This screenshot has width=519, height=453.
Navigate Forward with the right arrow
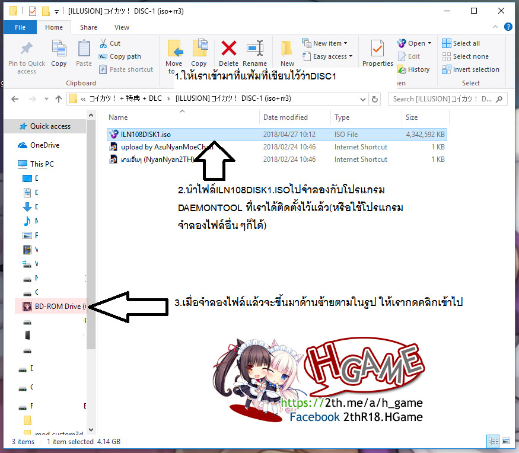point(32,99)
